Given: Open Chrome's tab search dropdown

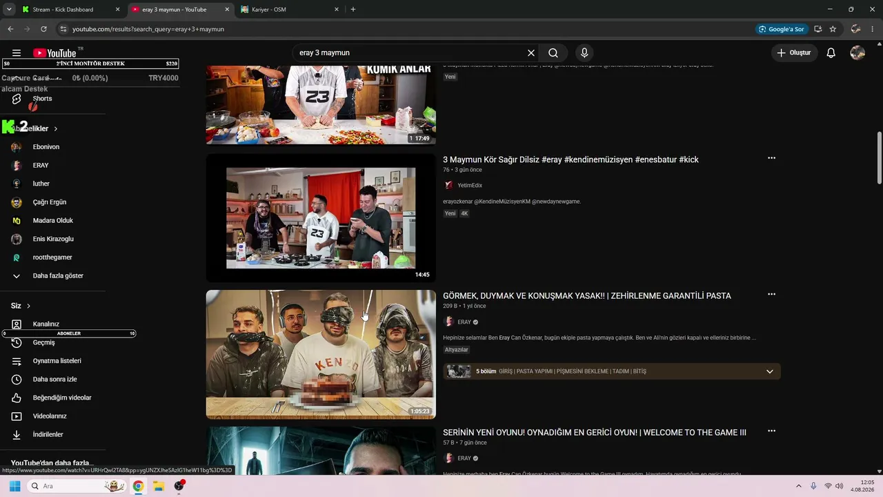Looking at the screenshot, I should [x=9, y=10].
